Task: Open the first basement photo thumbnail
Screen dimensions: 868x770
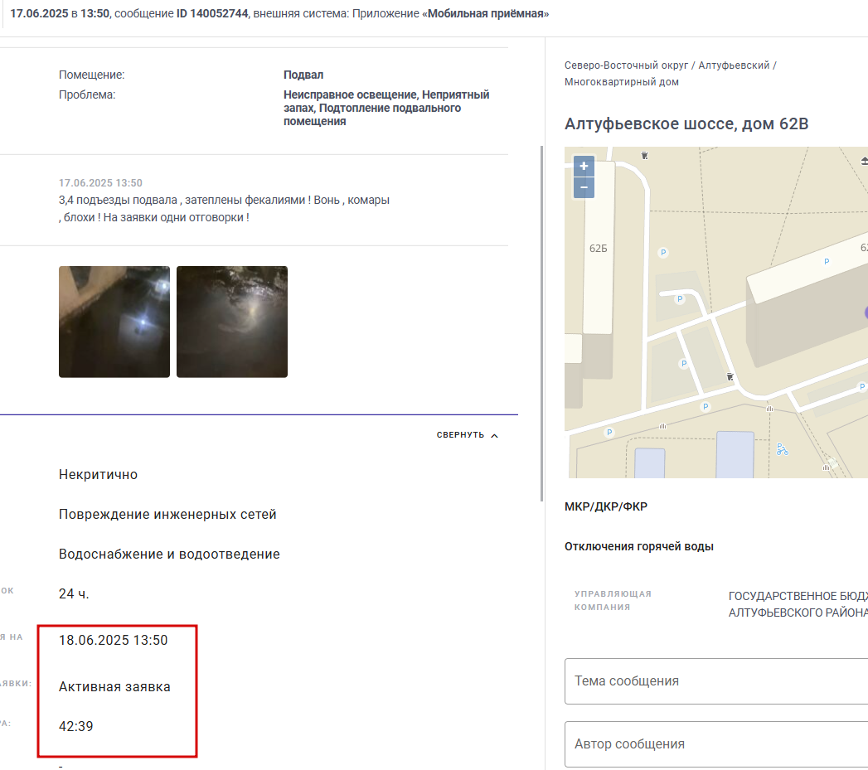Action: click(x=114, y=322)
